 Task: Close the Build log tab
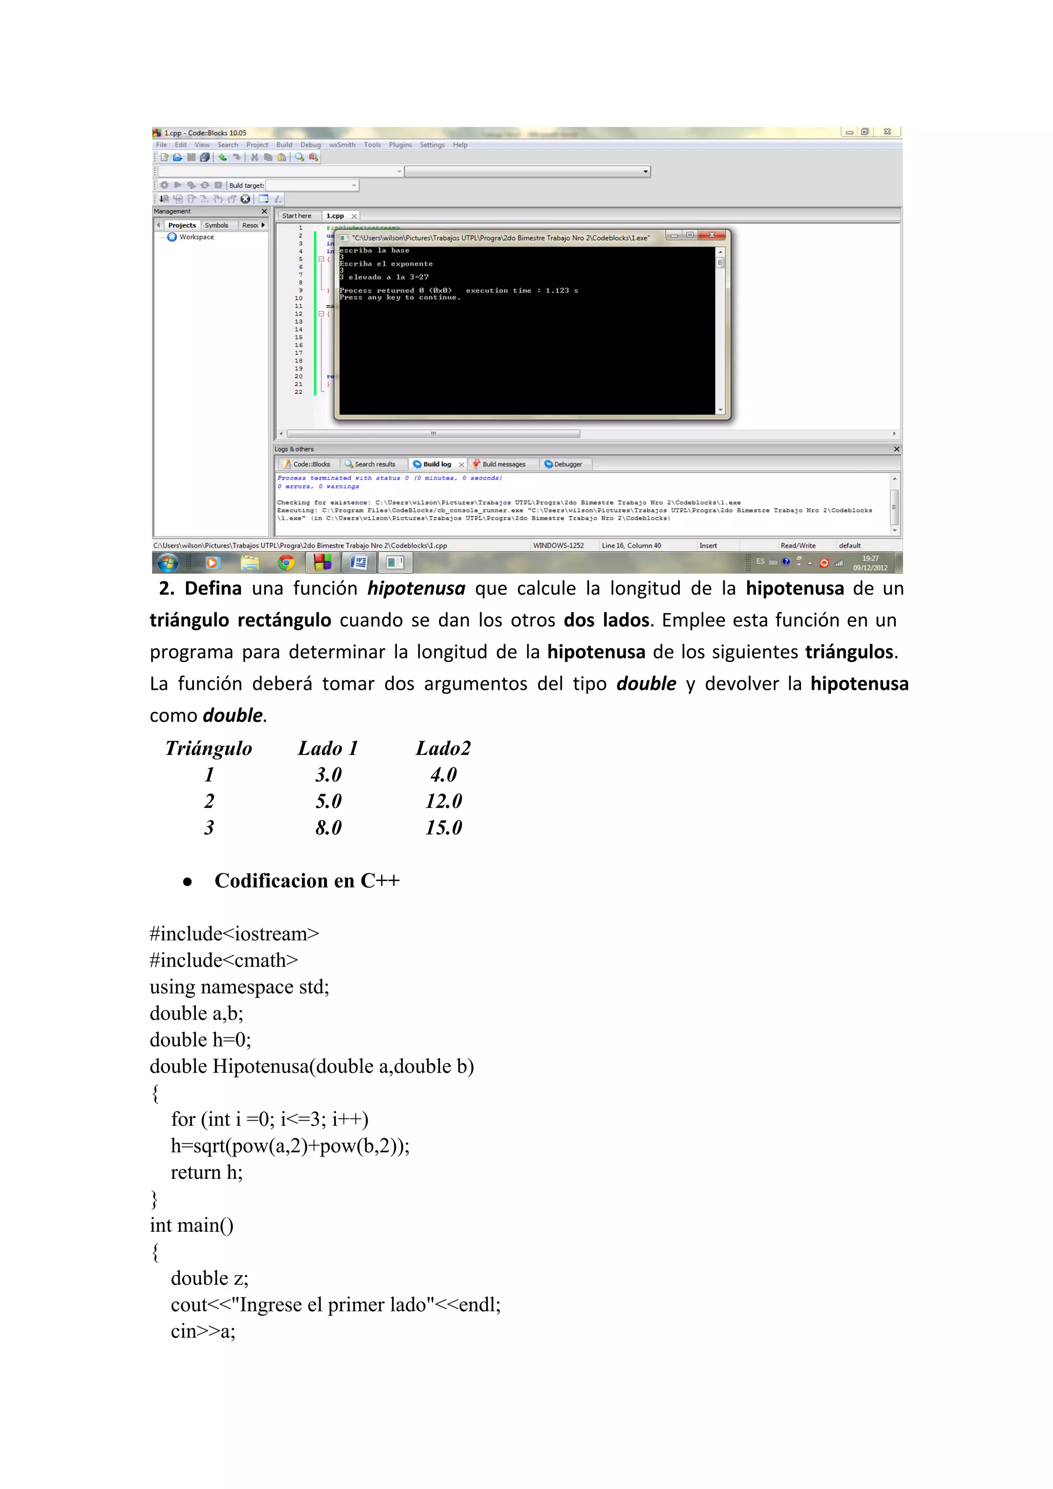pos(461,464)
